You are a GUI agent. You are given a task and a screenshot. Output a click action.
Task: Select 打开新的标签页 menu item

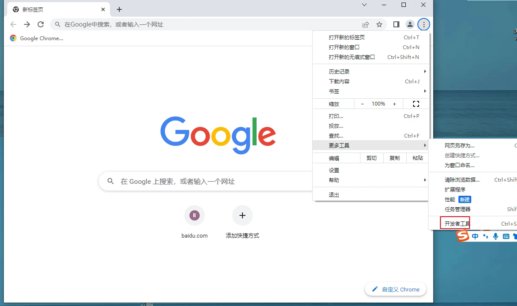(371, 38)
